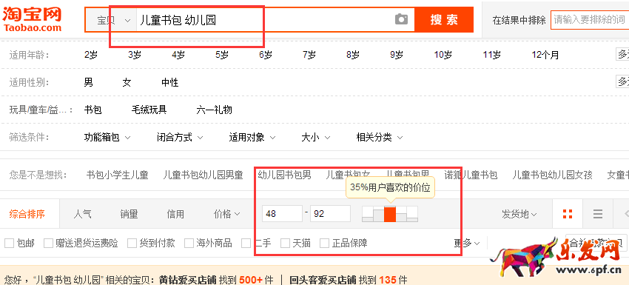Viewport: 629px width, 285px height.
Task: Click the exclude-words input field
Action: [590, 20]
